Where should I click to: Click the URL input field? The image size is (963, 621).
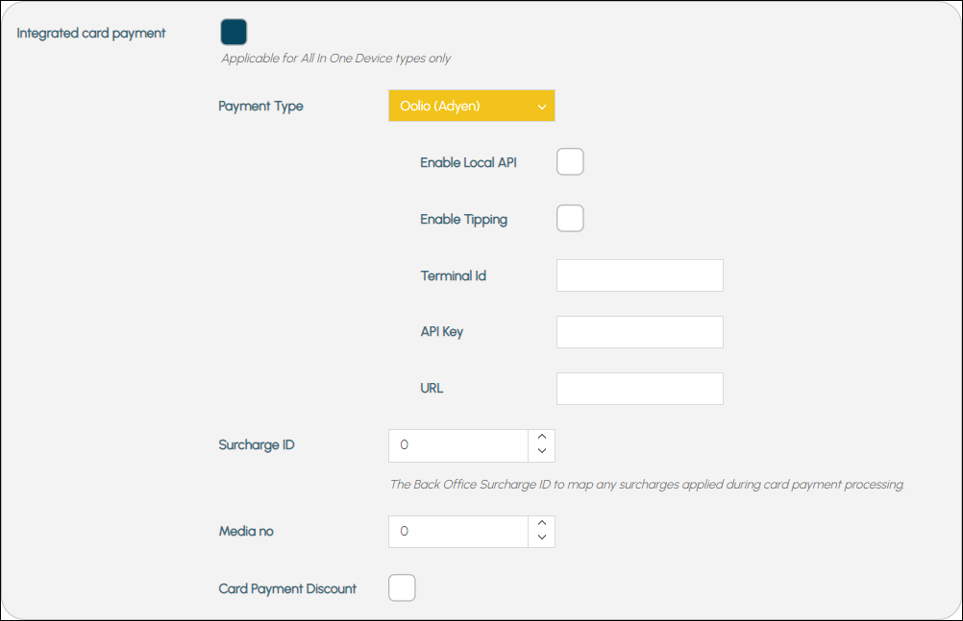point(640,389)
